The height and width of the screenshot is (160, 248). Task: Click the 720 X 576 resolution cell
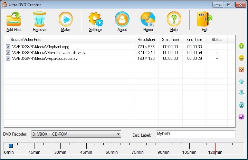point(146,47)
